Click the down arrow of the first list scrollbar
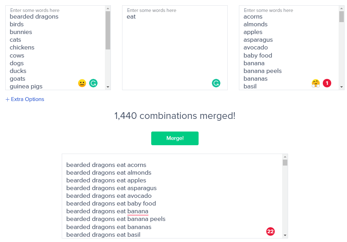 click(108, 87)
